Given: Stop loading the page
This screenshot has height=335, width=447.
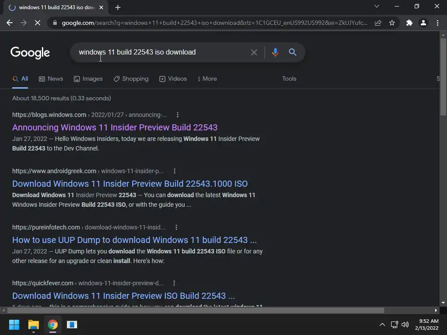Looking at the screenshot, I should 38,23.
